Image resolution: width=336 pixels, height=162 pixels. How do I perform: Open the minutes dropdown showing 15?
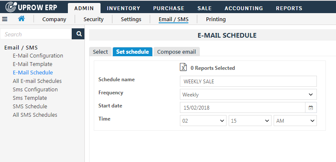pos(250,121)
